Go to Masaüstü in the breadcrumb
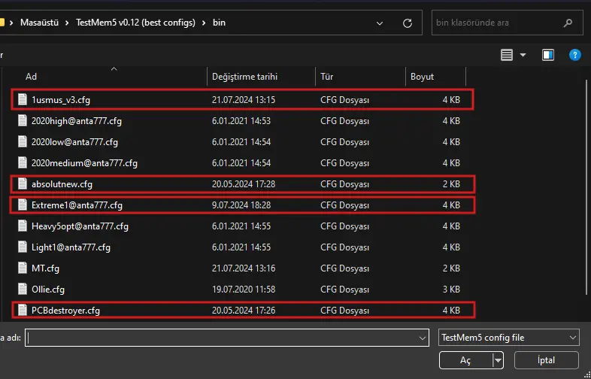The width and height of the screenshot is (591, 379). 40,23
